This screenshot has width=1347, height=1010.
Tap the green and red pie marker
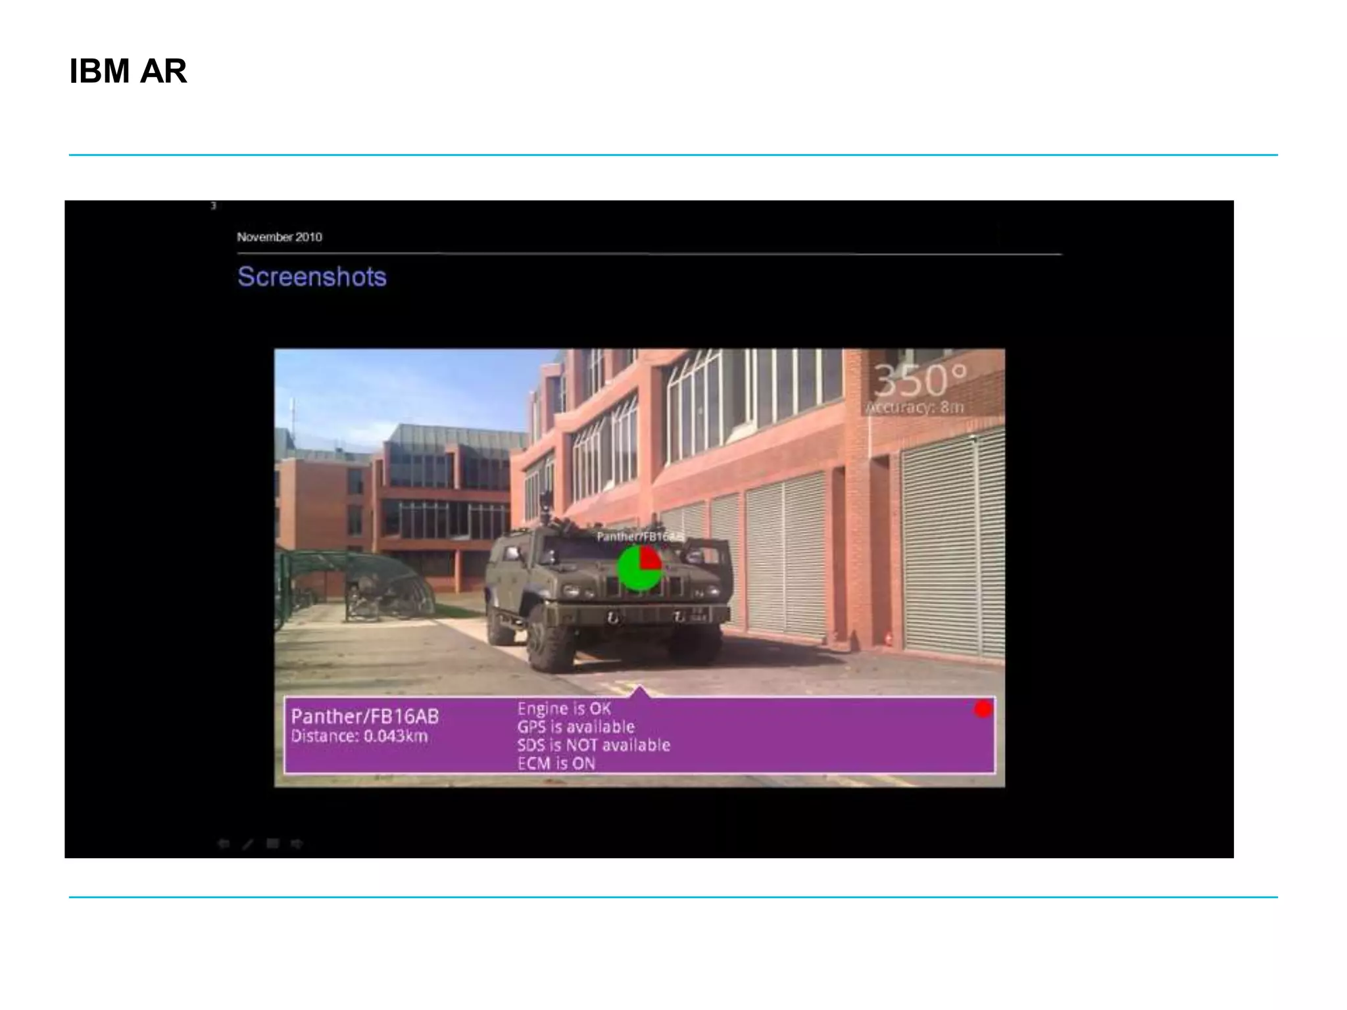pos(639,568)
